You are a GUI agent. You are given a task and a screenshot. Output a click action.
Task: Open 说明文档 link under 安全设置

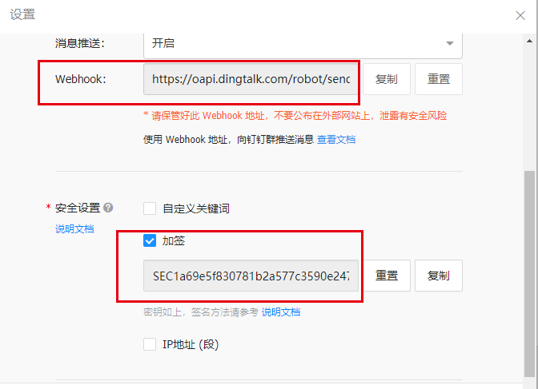[x=74, y=228]
